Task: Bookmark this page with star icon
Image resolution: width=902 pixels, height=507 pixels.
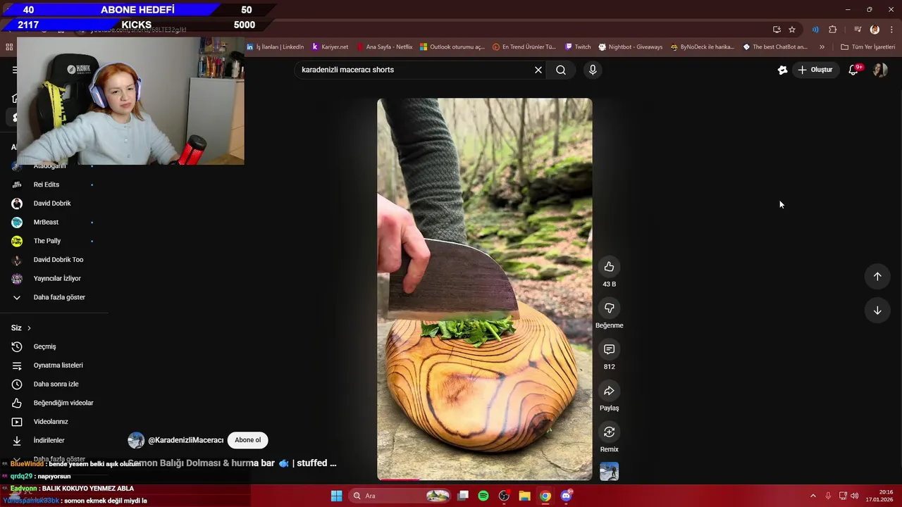Action: tap(792, 30)
